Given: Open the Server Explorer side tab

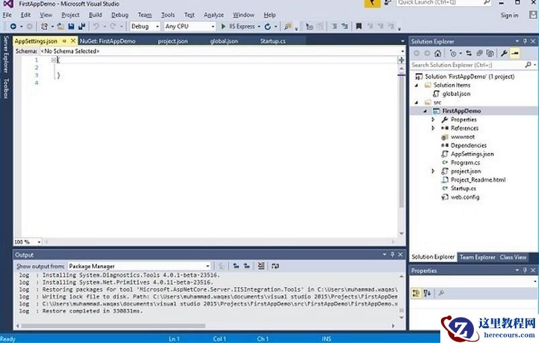Looking at the screenshot, I should pos(6,54).
